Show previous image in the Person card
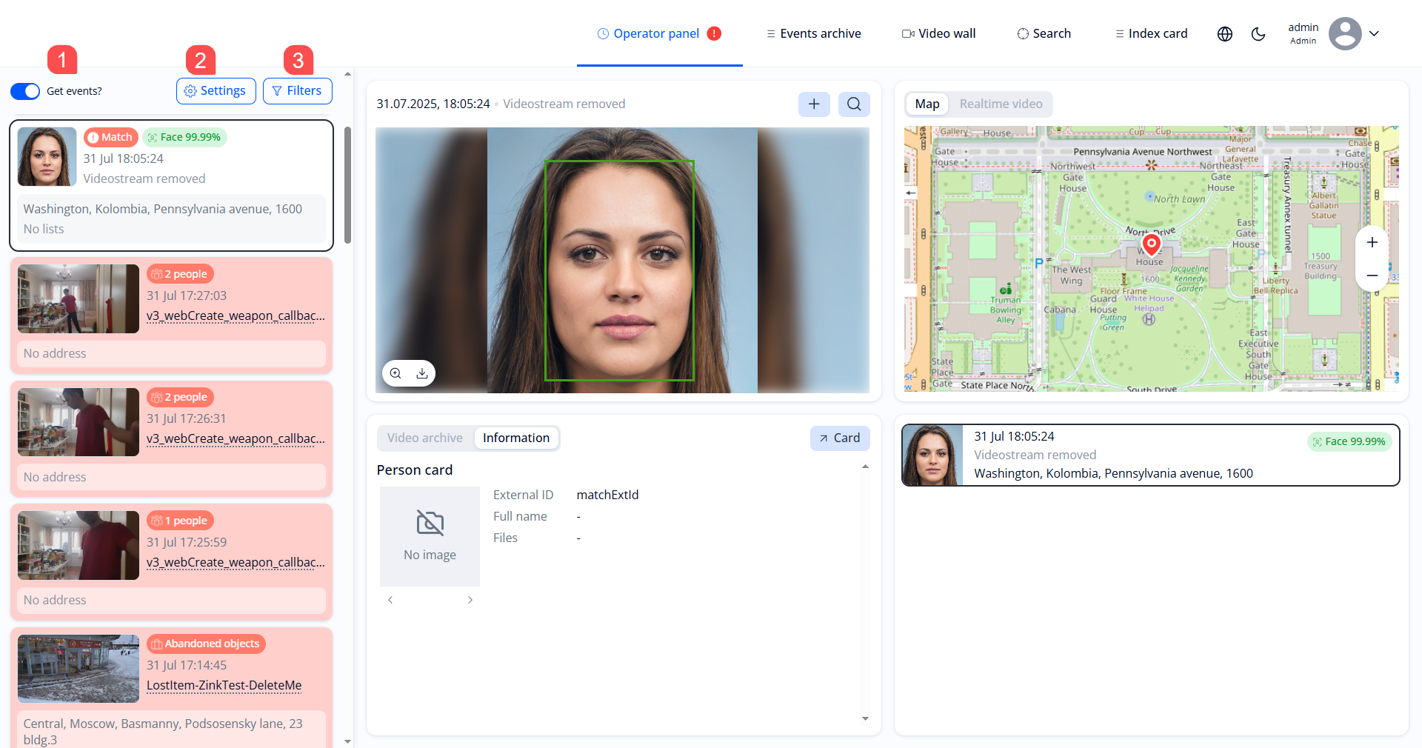The image size is (1422, 748). [390, 600]
